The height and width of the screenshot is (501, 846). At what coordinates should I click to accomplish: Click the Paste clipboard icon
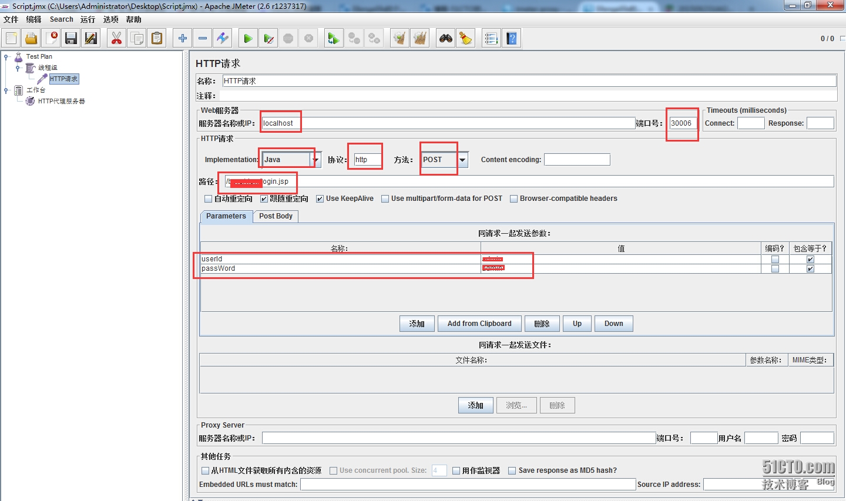[157, 38]
